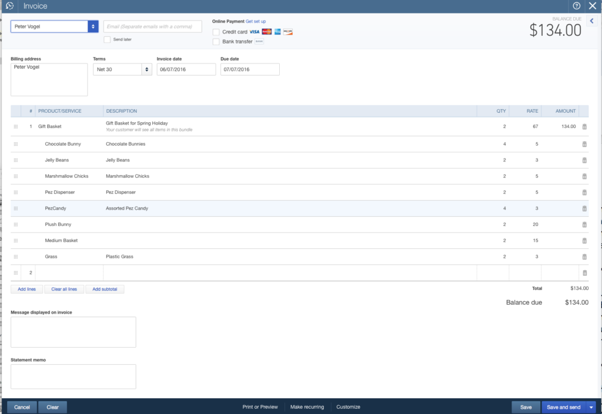The height and width of the screenshot is (414, 602).
Task: Click the PRODUCT/SERVICE column header
Action: [x=60, y=111]
